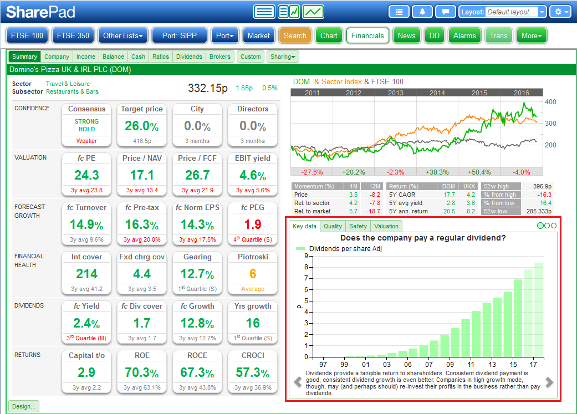Select the middle carousel dot
The height and width of the screenshot is (414, 577).
click(x=547, y=226)
